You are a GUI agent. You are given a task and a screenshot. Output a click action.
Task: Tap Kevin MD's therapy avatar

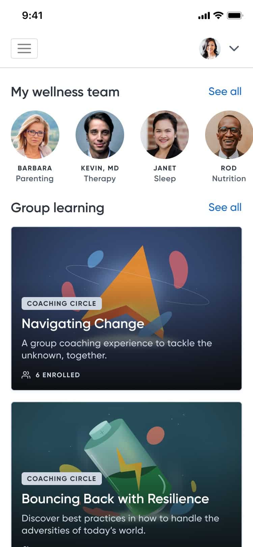click(x=100, y=134)
